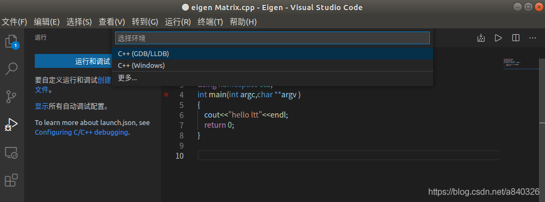
Task: Open the 查看(V) menu
Action: (111, 22)
